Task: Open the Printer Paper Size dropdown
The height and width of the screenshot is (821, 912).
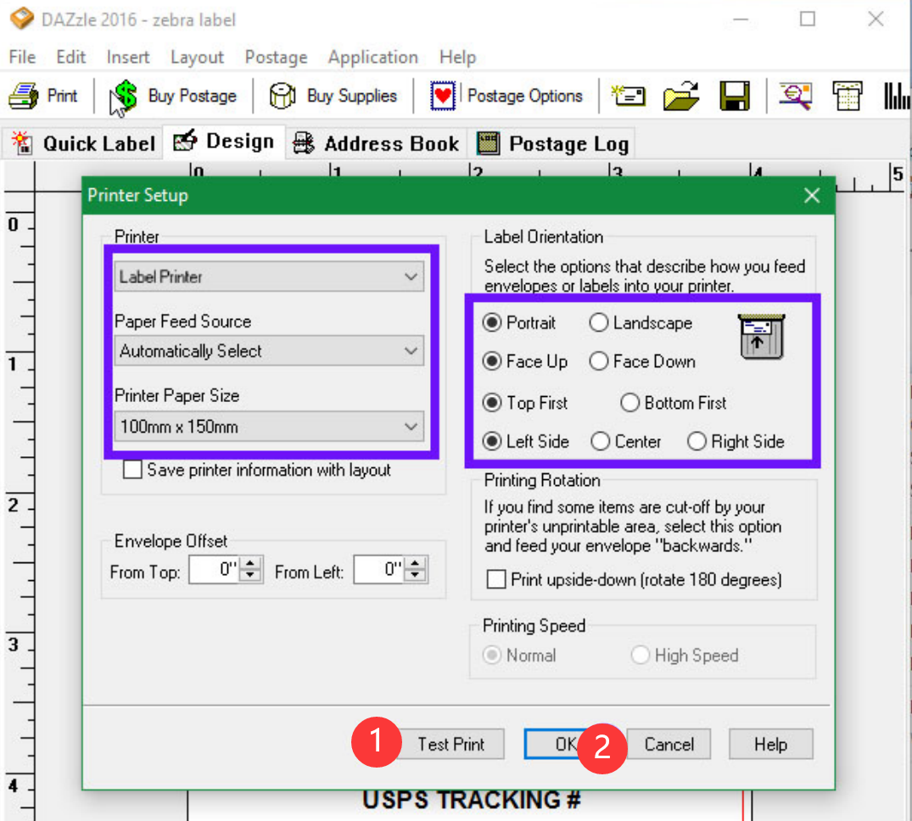Action: pyautogui.click(x=269, y=427)
